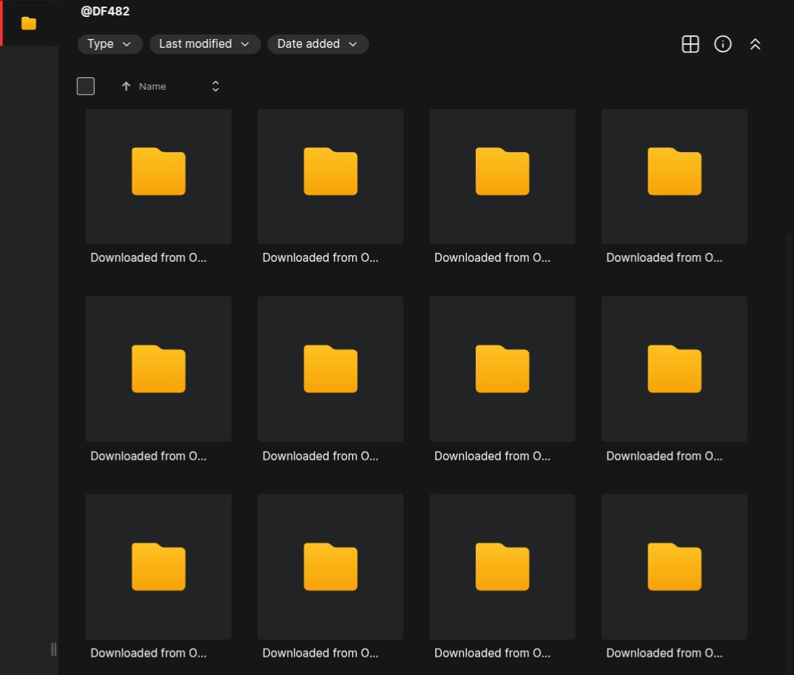794x675 pixels.
Task: Open the info details circle icon
Action: point(723,44)
